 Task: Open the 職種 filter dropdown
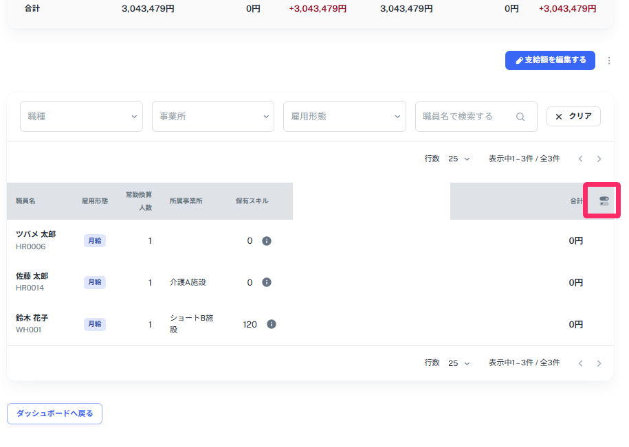point(80,116)
